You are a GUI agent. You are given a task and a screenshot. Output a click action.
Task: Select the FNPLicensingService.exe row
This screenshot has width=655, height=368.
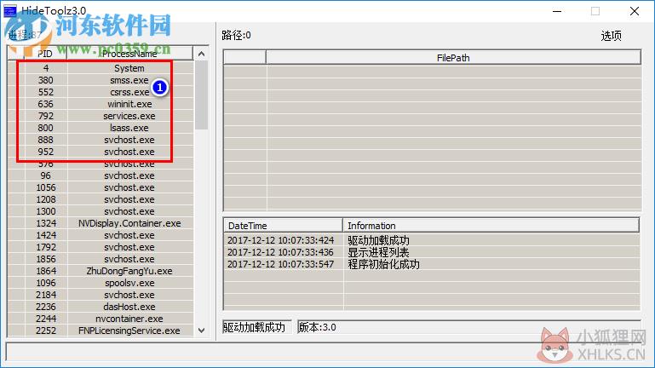[101, 331]
